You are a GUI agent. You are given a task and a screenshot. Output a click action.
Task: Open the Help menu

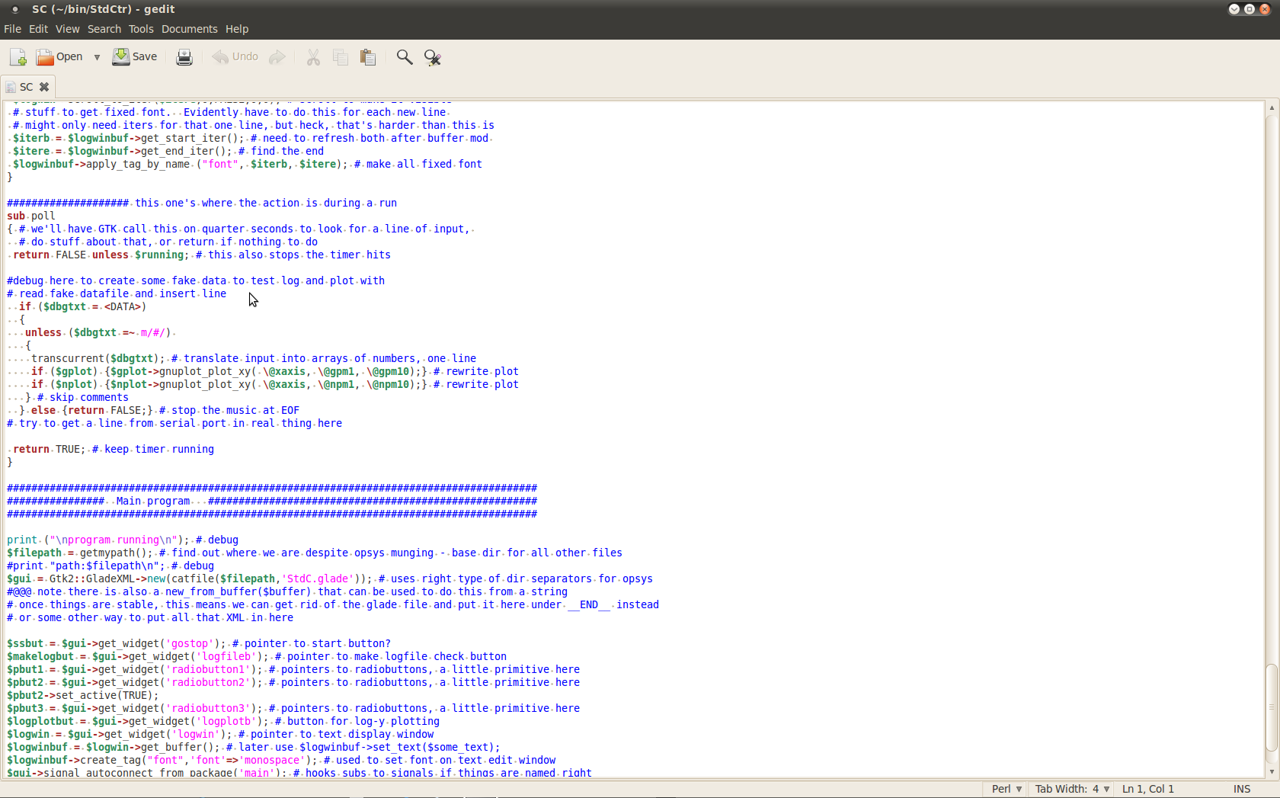(237, 29)
